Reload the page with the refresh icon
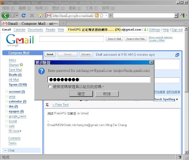This screenshot has width=189, height=160. coord(24,15)
